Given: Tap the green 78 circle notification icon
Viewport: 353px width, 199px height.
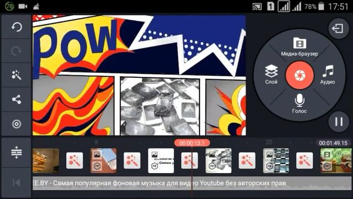Looking at the screenshot, I should (9, 6).
